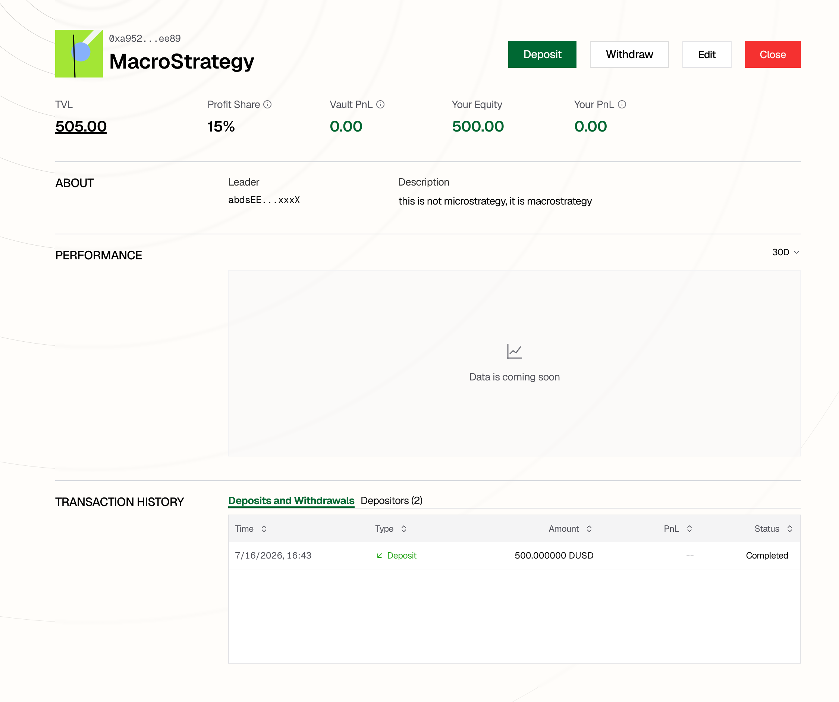Click the red Close vault button
Image resolution: width=839 pixels, height=702 pixels.
point(773,54)
